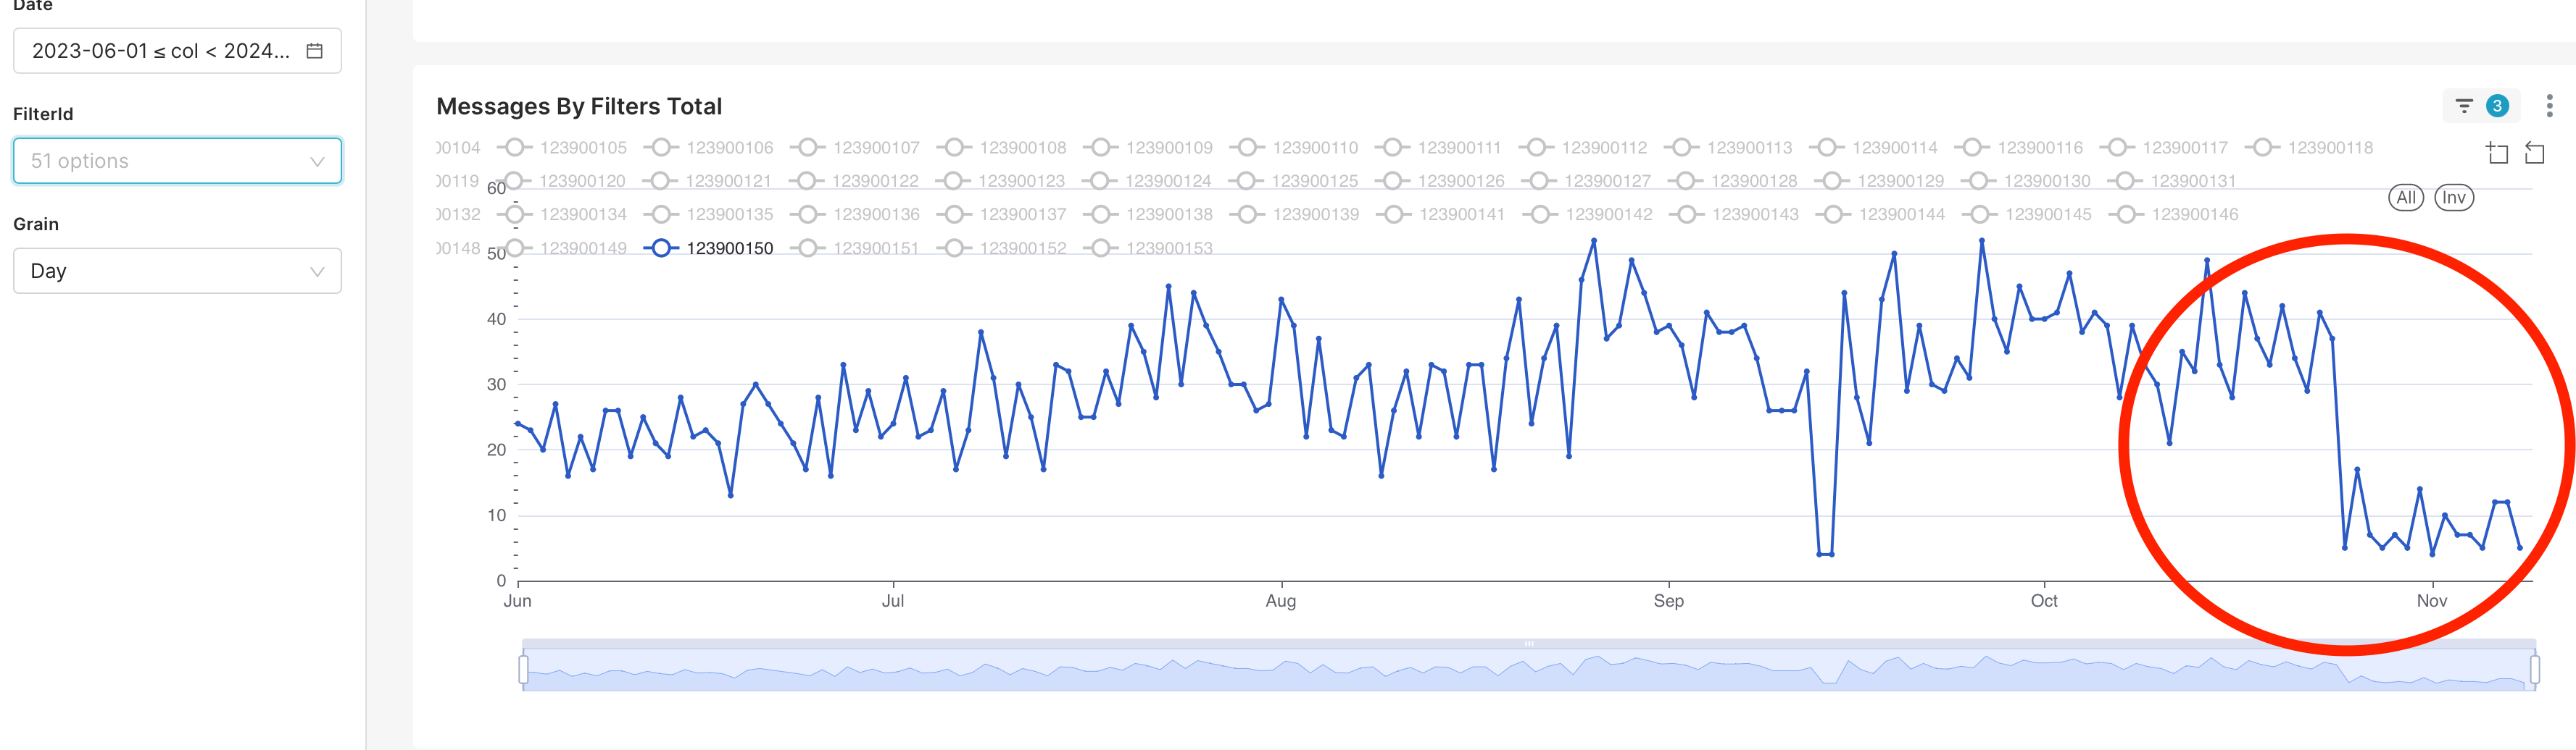Open the calendar icon in the Date field
Image resolution: width=2576 pixels, height=750 pixels.
coord(314,50)
